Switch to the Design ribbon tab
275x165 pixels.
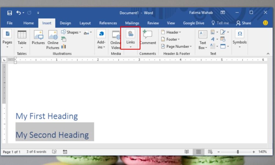[65, 23]
